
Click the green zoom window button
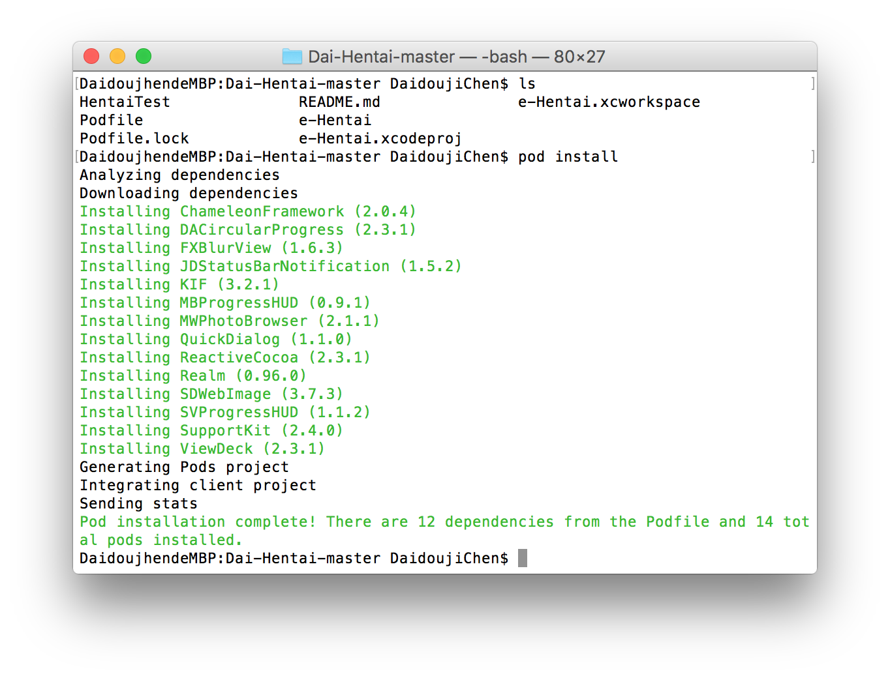click(x=144, y=57)
